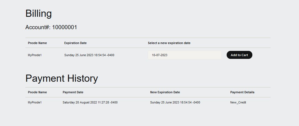Screen dimensions: 299x126
Task: Click the Billing table's current expiration date value
Action: coord(89,55)
